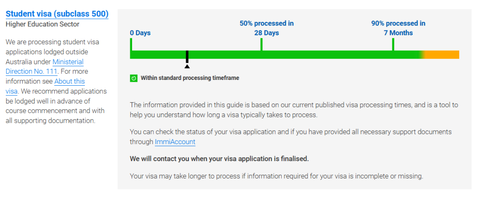Screen dimensions: 482x200
Task: Click the orange end section of the progress bar
Action: pos(441,54)
